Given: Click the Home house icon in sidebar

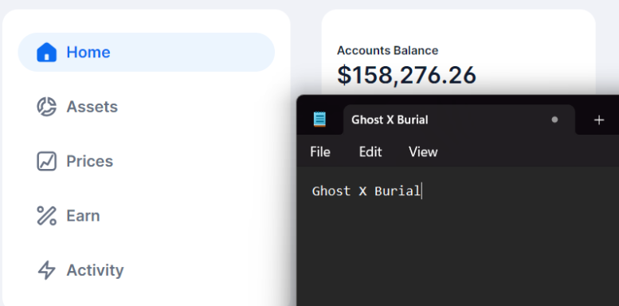Looking at the screenshot, I should [46, 52].
